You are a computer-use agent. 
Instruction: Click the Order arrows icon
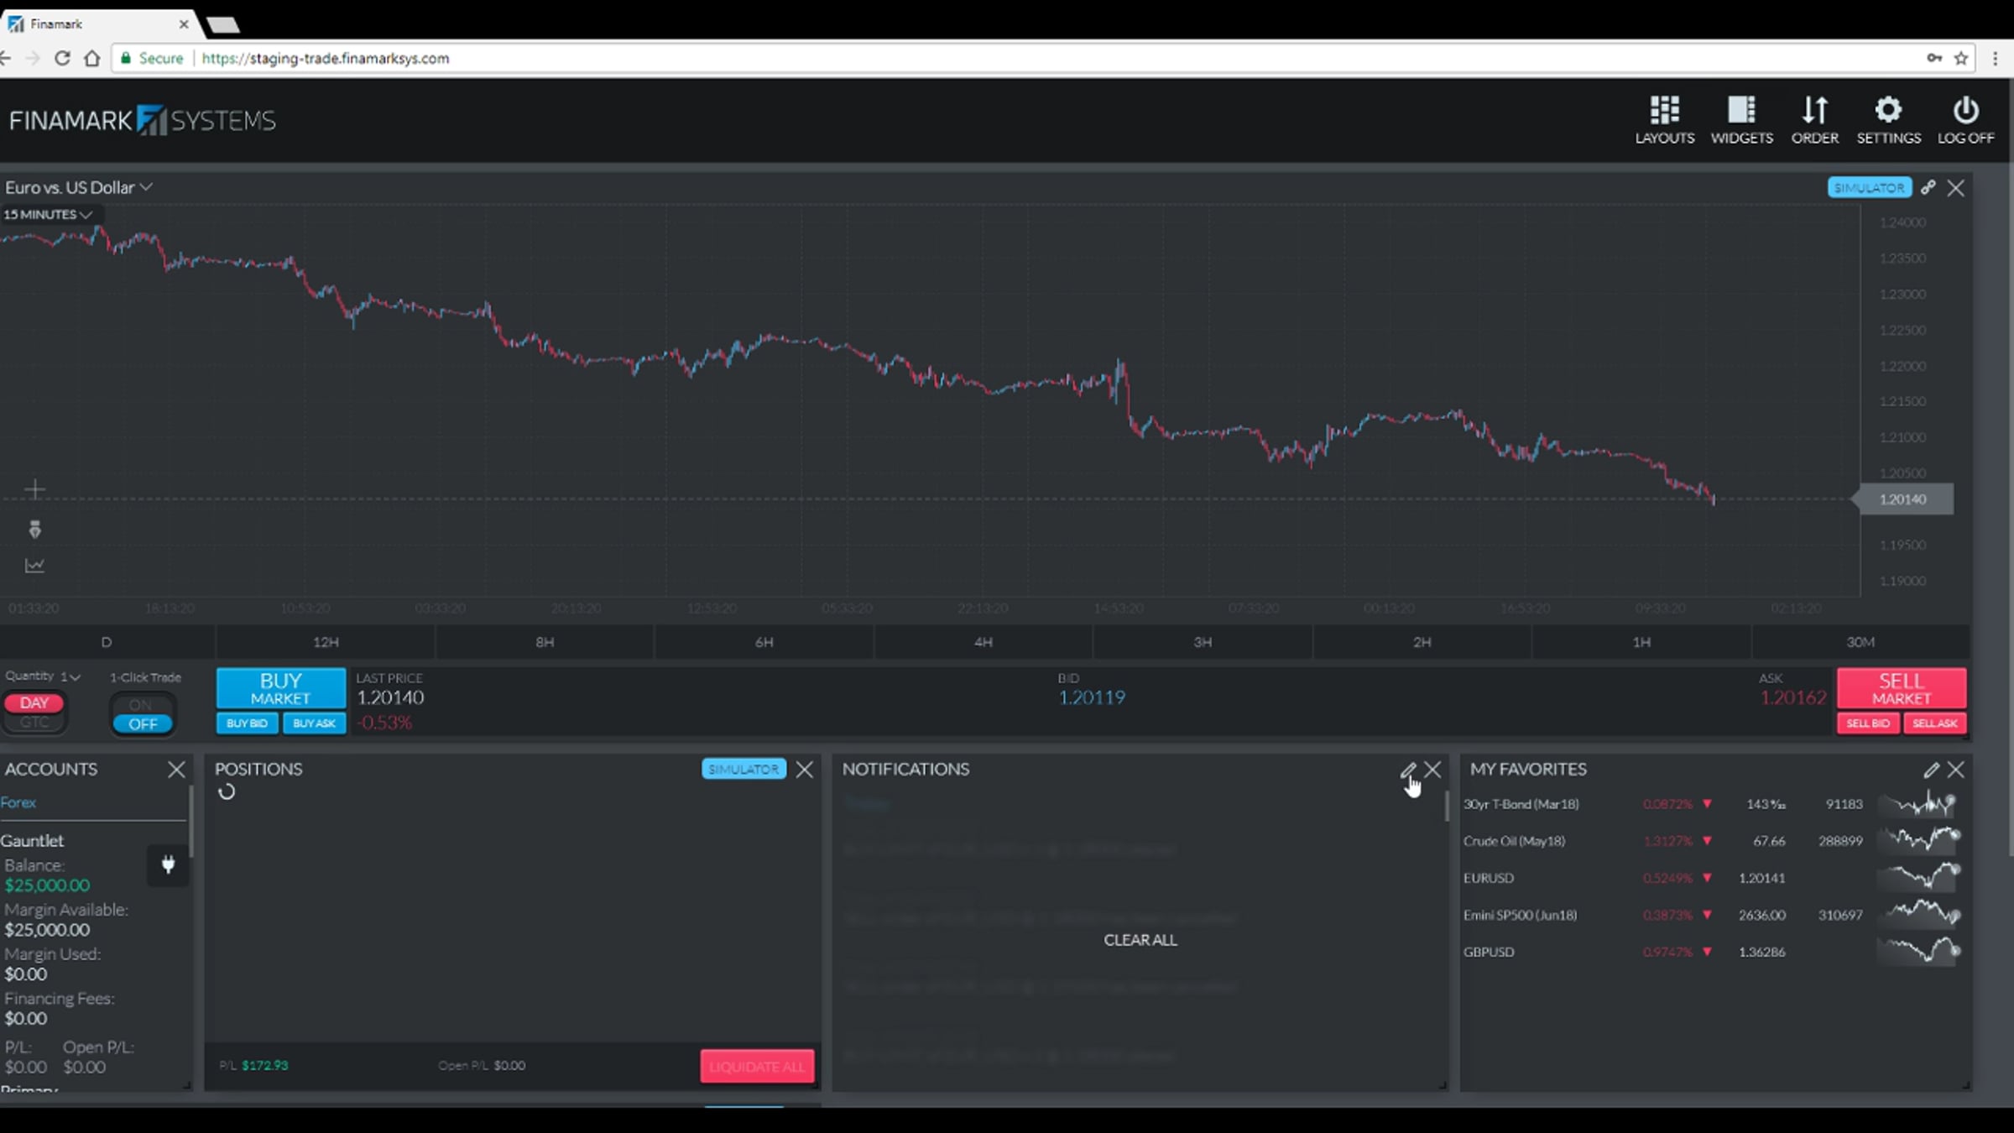[1814, 110]
